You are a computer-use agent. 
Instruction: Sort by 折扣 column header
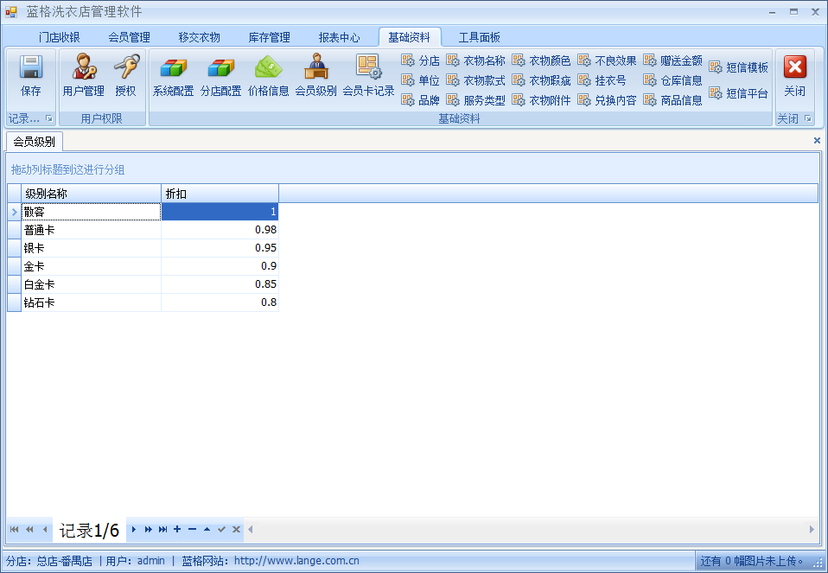click(220, 194)
